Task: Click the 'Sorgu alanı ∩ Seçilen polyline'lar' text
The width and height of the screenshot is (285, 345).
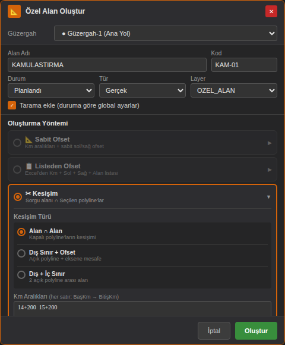Action: point(65,200)
